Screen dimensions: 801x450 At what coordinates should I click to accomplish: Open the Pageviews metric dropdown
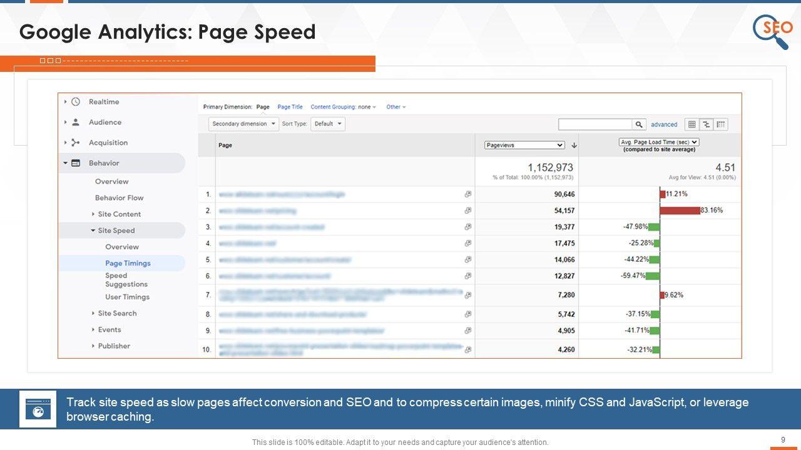pos(524,145)
